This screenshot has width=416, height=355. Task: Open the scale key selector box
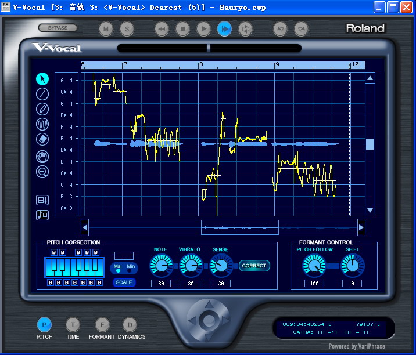(x=124, y=256)
